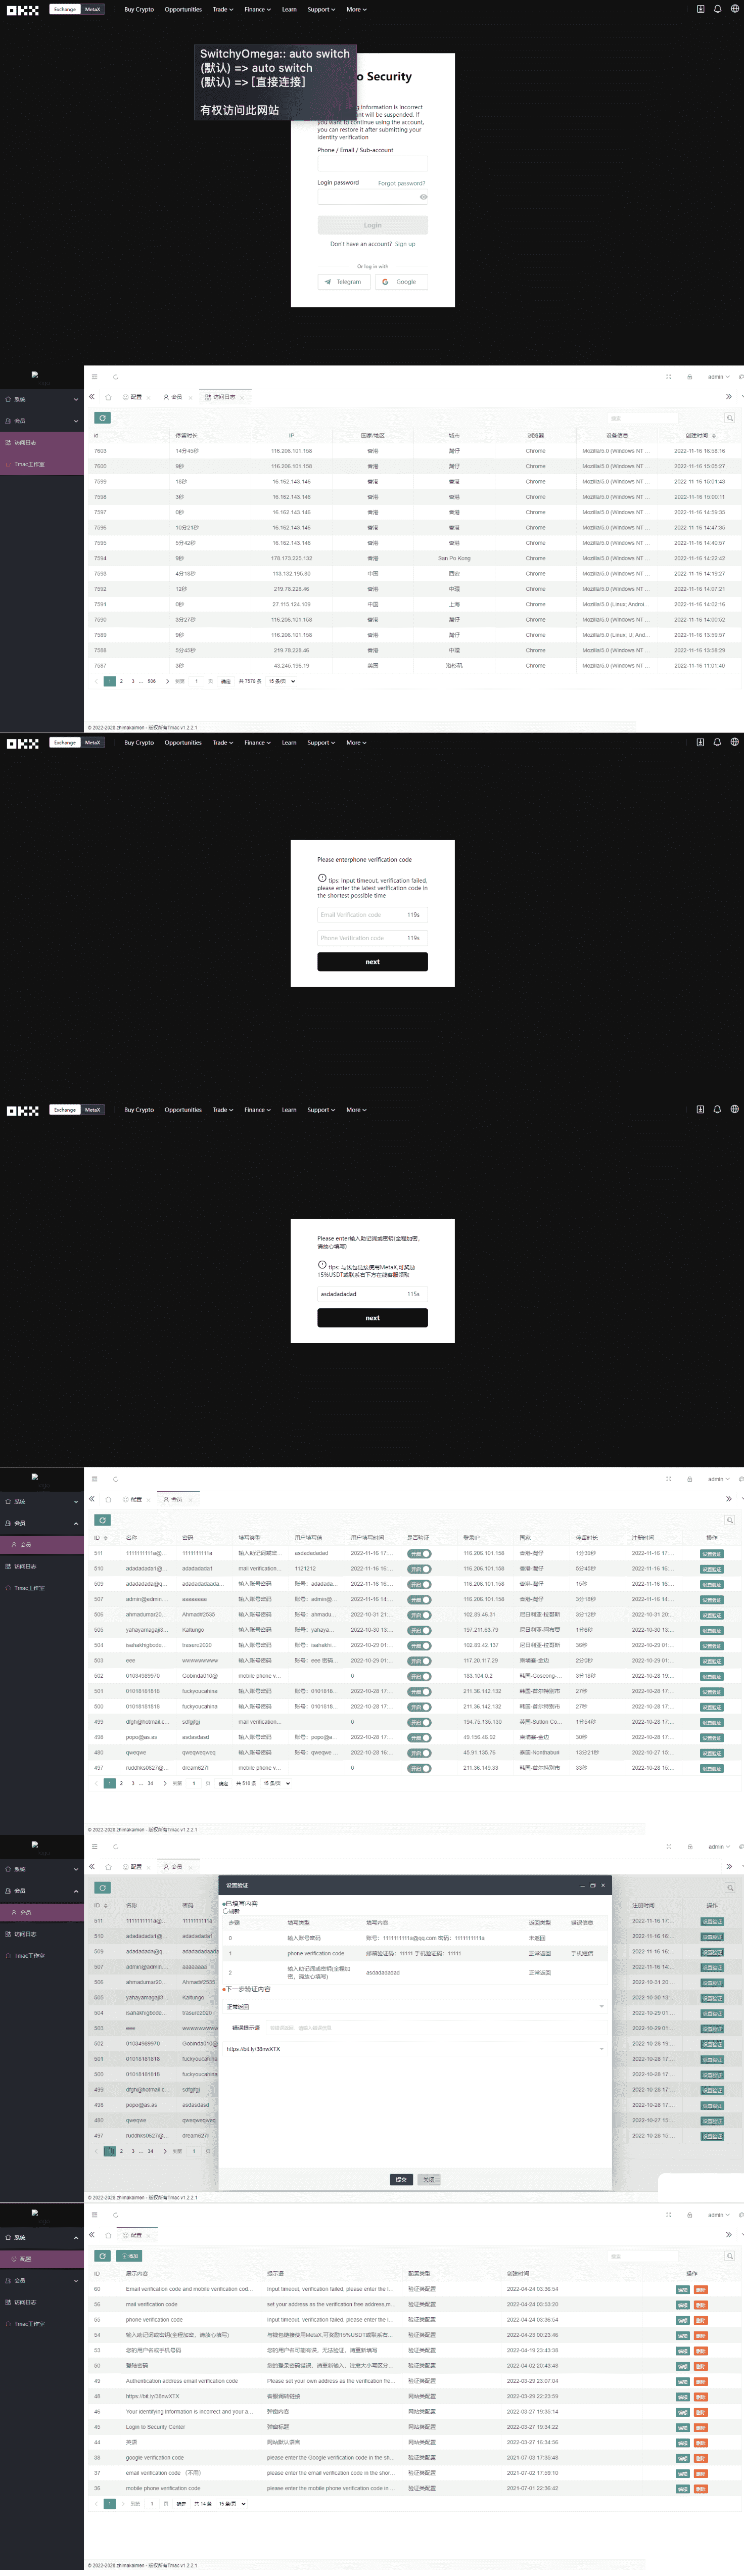Click the lock icon in the 配置内容 list panel

coord(689,2215)
